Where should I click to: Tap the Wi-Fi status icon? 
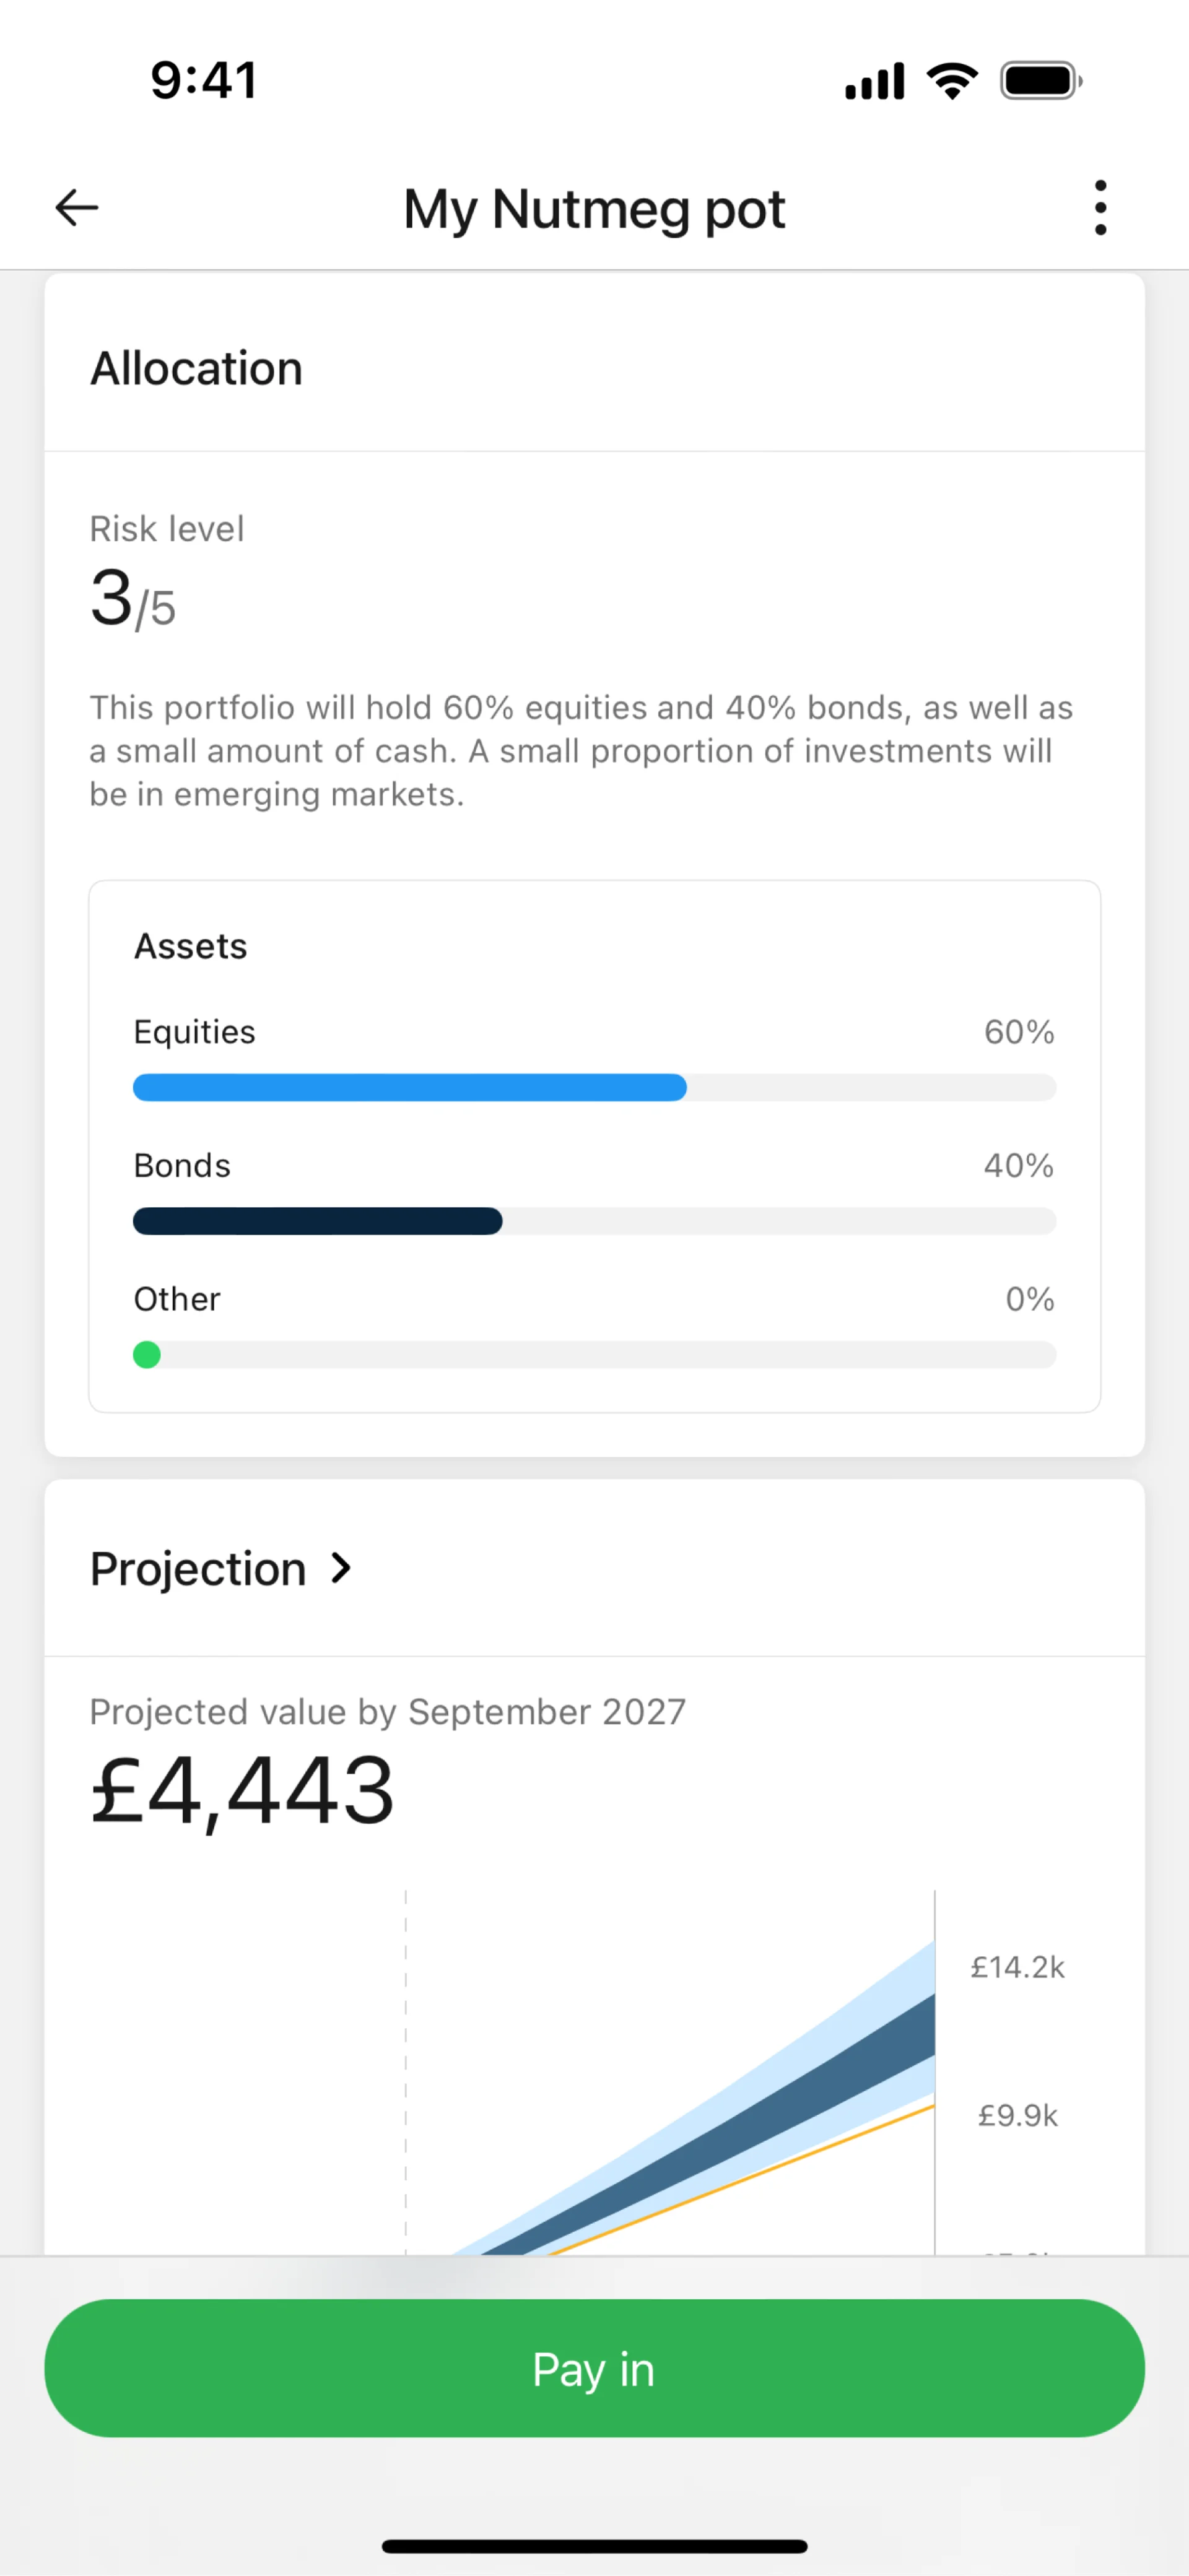click(x=952, y=81)
